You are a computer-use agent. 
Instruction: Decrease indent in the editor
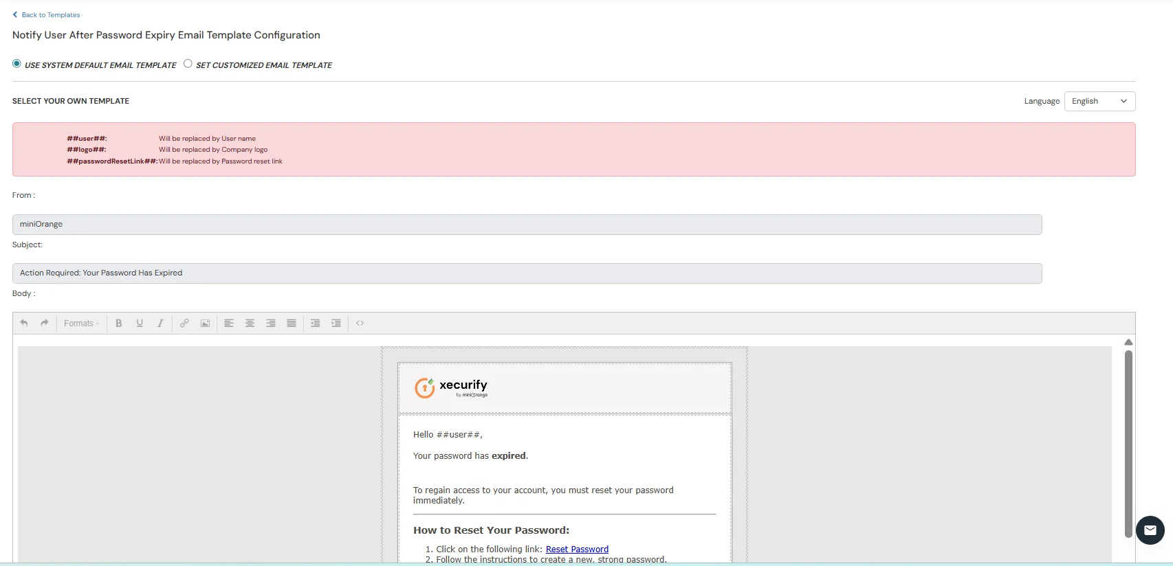[315, 323]
